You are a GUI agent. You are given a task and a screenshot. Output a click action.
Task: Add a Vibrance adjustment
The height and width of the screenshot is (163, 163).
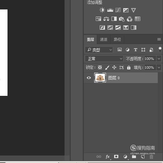click(133, 10)
